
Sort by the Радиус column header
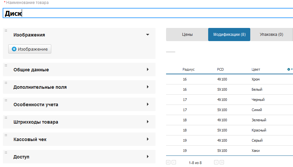188,69
